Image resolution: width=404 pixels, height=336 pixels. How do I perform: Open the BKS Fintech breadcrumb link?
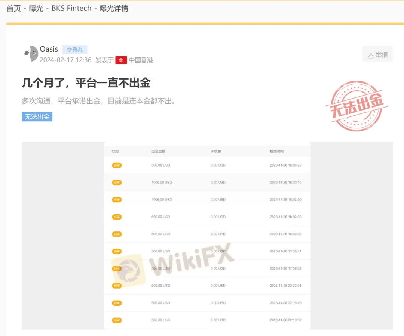coord(71,8)
